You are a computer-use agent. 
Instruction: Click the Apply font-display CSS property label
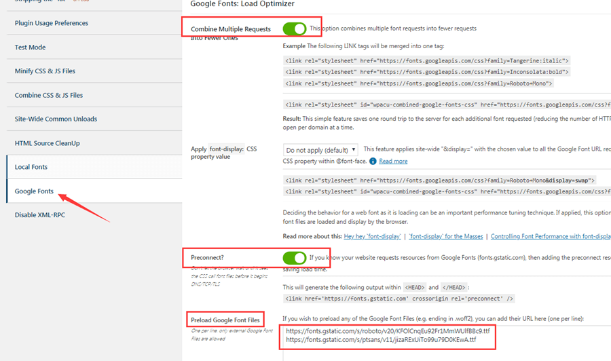223,153
